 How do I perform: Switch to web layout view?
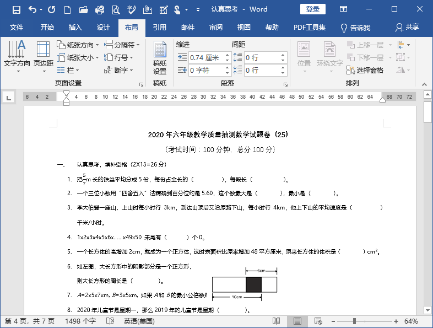coord(318,321)
